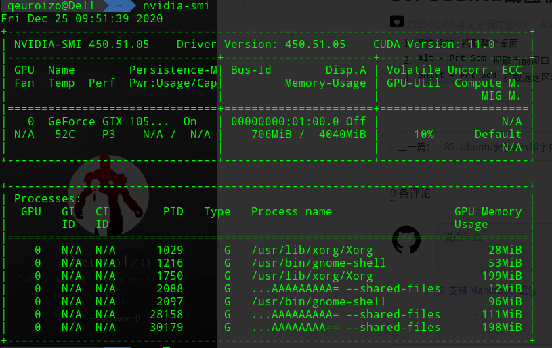
Task: Click the Hello world! sidebar link
Action: (115, 318)
